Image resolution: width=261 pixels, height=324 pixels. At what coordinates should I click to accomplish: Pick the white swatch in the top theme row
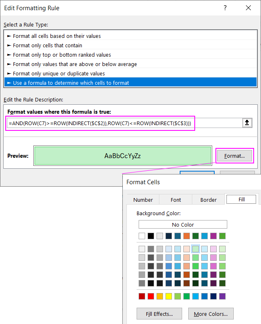[x=142, y=236]
